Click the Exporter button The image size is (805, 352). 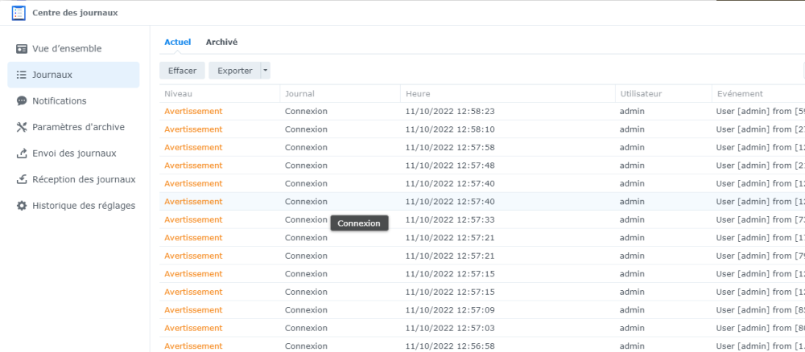(234, 71)
